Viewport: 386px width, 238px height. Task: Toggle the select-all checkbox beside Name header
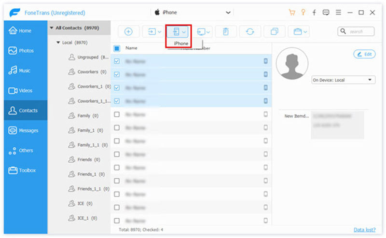click(x=117, y=48)
